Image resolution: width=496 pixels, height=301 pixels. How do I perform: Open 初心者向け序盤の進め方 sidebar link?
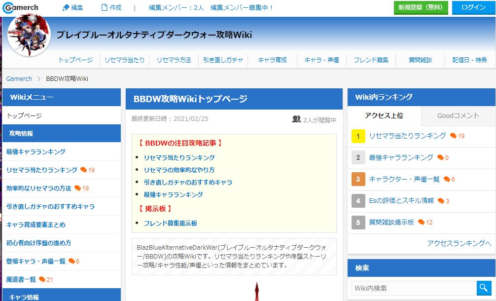point(38,243)
